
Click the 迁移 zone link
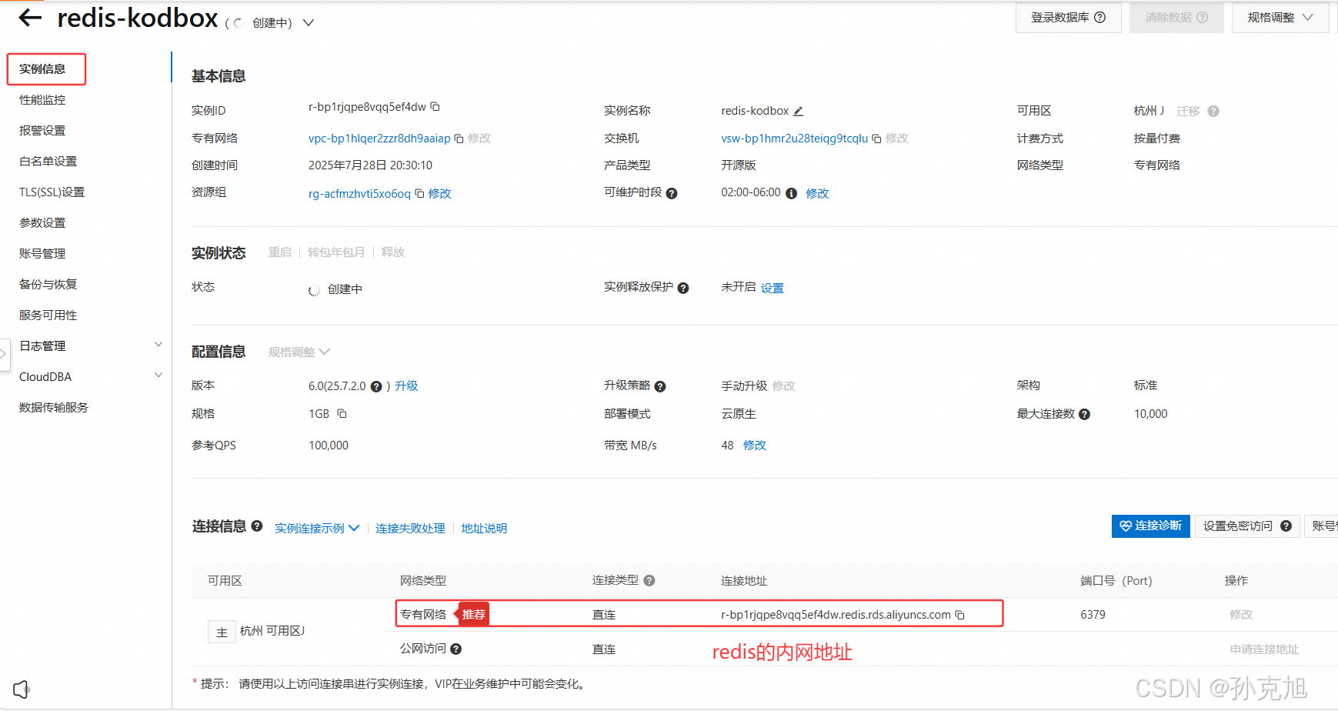coord(1188,112)
